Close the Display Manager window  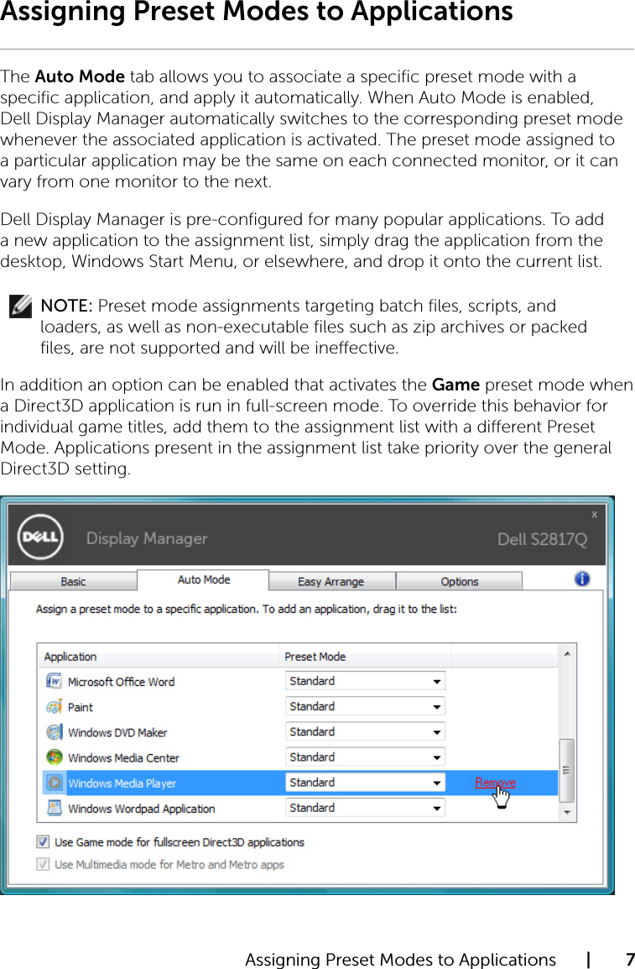(x=594, y=514)
